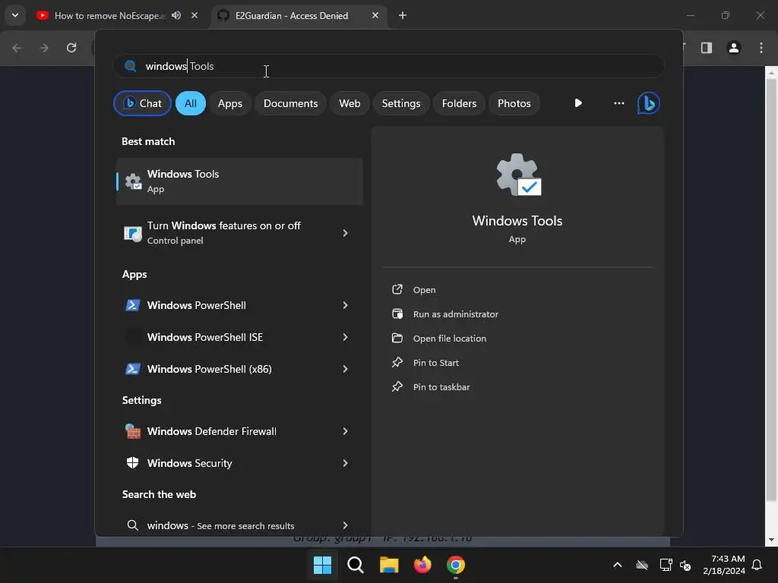Open Chrome profile icon
The height and width of the screenshot is (583, 778).
pyautogui.click(x=734, y=48)
